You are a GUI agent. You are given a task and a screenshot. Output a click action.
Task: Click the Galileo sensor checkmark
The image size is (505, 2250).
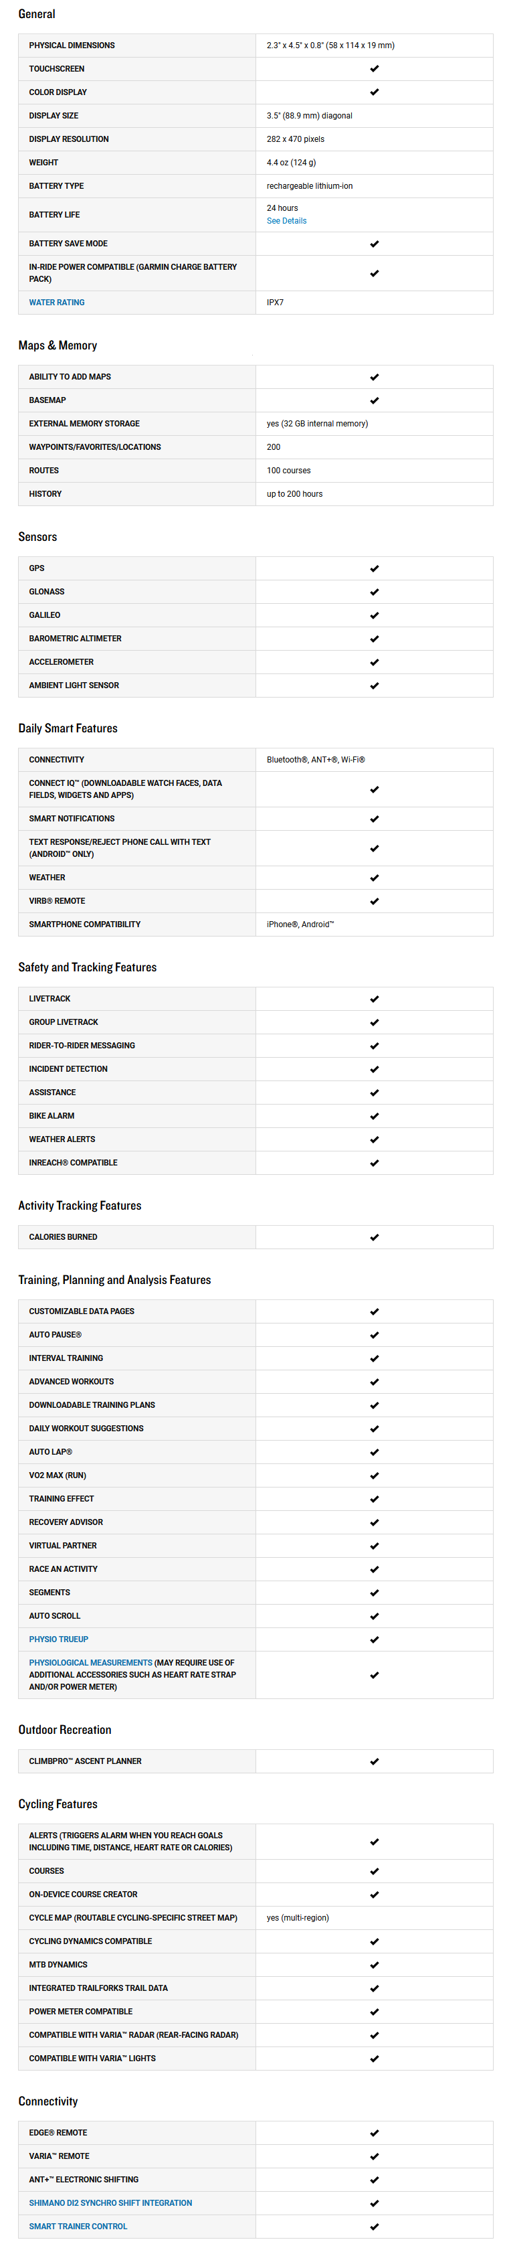pyautogui.click(x=374, y=615)
